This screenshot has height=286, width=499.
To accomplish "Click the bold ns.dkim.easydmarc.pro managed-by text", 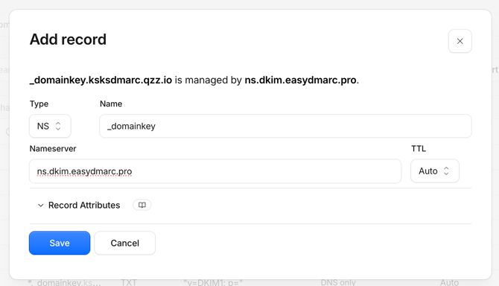I will click(300, 80).
